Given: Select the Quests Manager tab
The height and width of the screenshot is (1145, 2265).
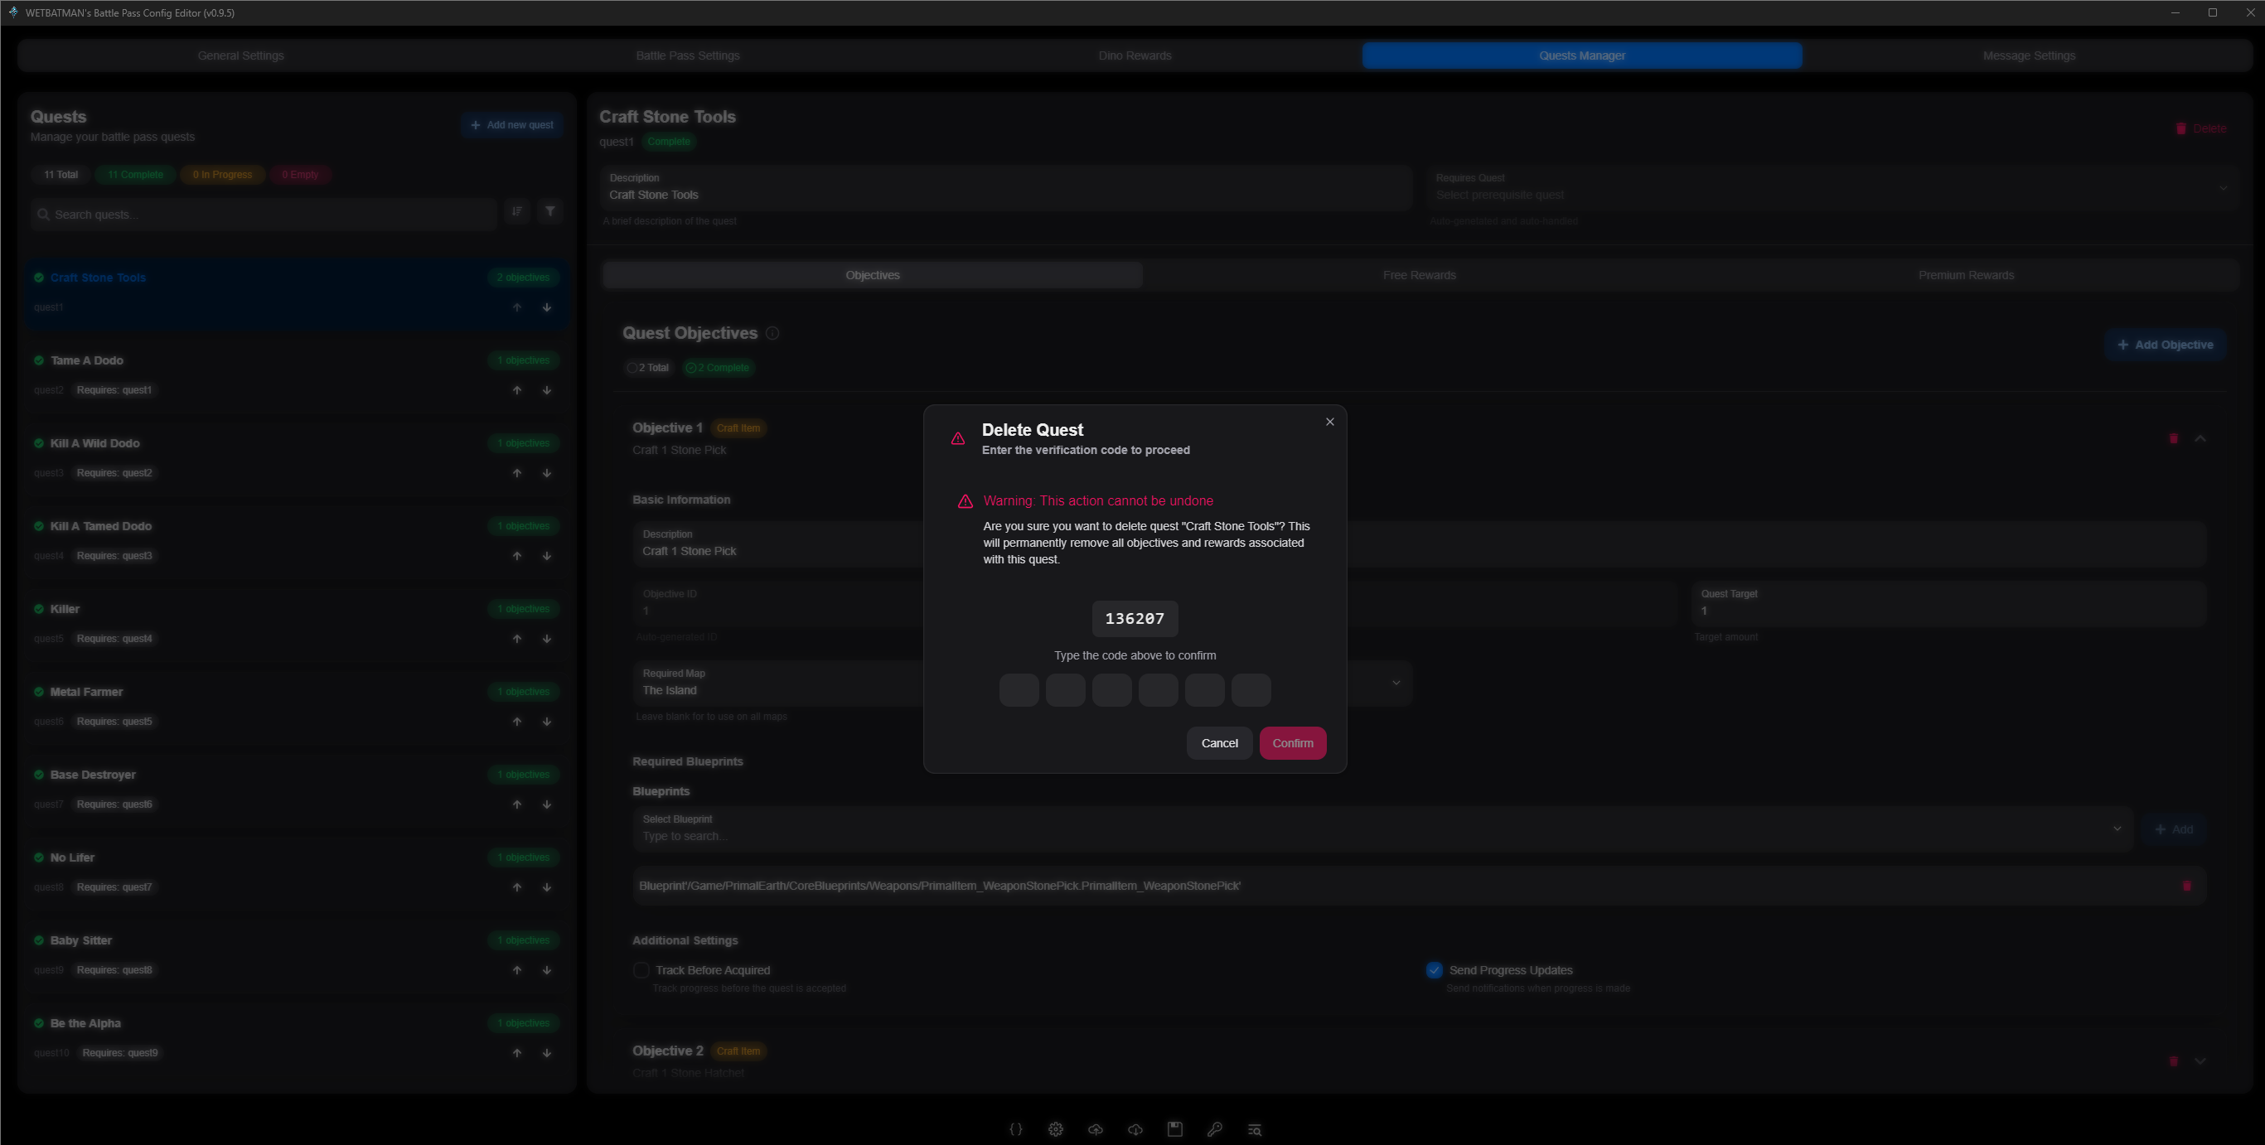Looking at the screenshot, I should [1582, 56].
